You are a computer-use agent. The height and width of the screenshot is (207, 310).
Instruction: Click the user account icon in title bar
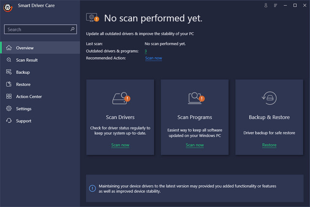pyautogui.click(x=265, y=5)
